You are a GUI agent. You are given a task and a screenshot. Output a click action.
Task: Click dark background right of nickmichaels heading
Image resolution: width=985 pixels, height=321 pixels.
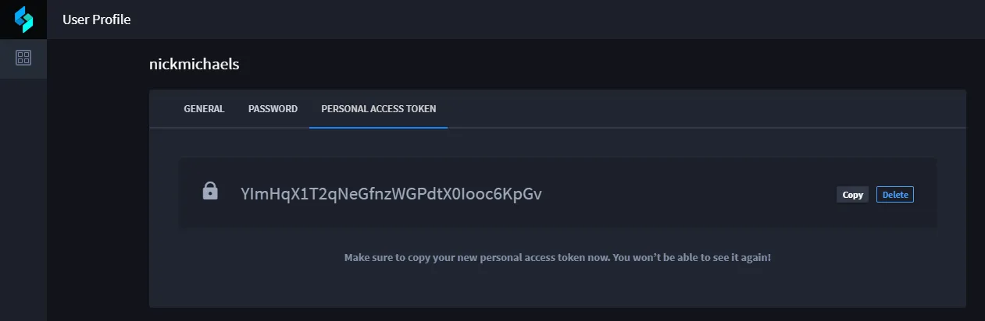click(x=601, y=65)
